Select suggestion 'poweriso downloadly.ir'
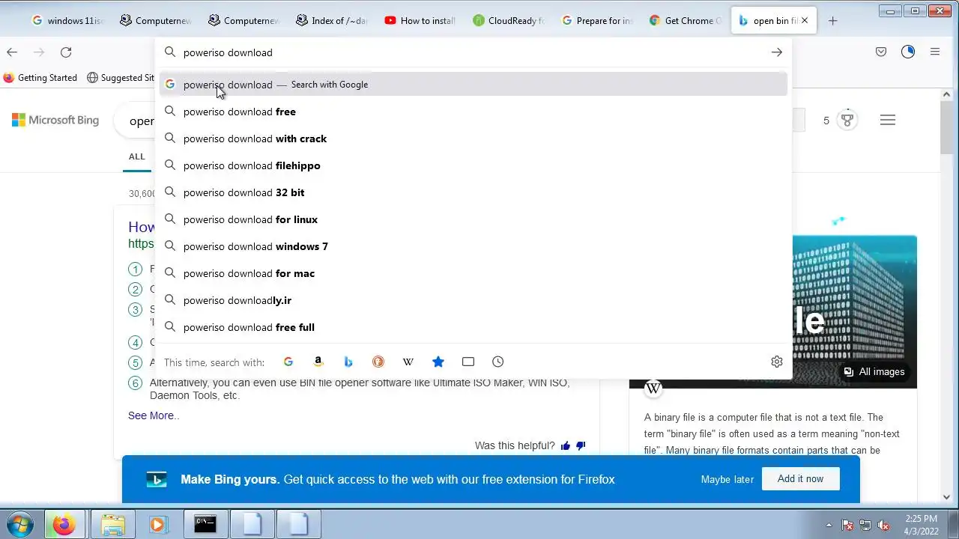Screen dimensions: 959x539 (474, 300)
